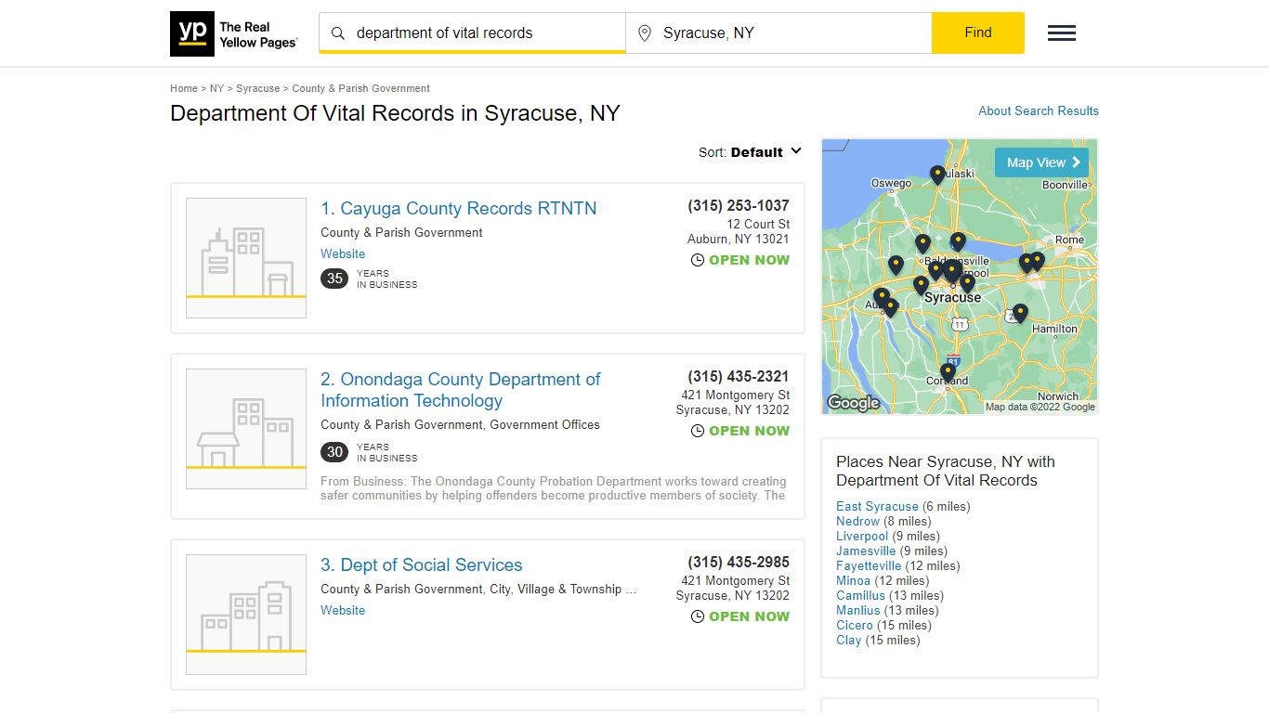Click Map data ©2022 Google attribution
This screenshot has width=1269, height=713.
(1040, 407)
